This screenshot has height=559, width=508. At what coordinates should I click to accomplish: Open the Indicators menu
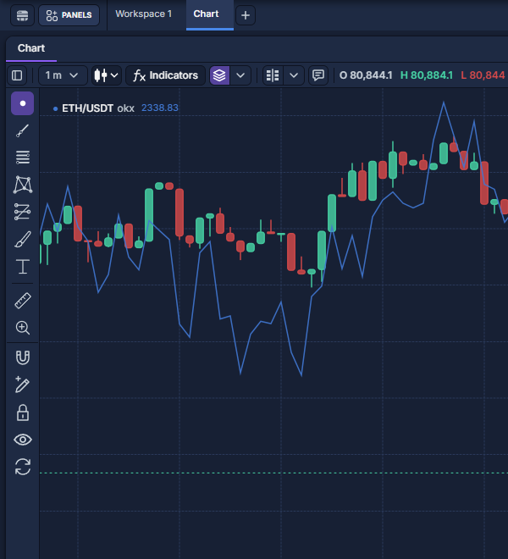click(165, 75)
